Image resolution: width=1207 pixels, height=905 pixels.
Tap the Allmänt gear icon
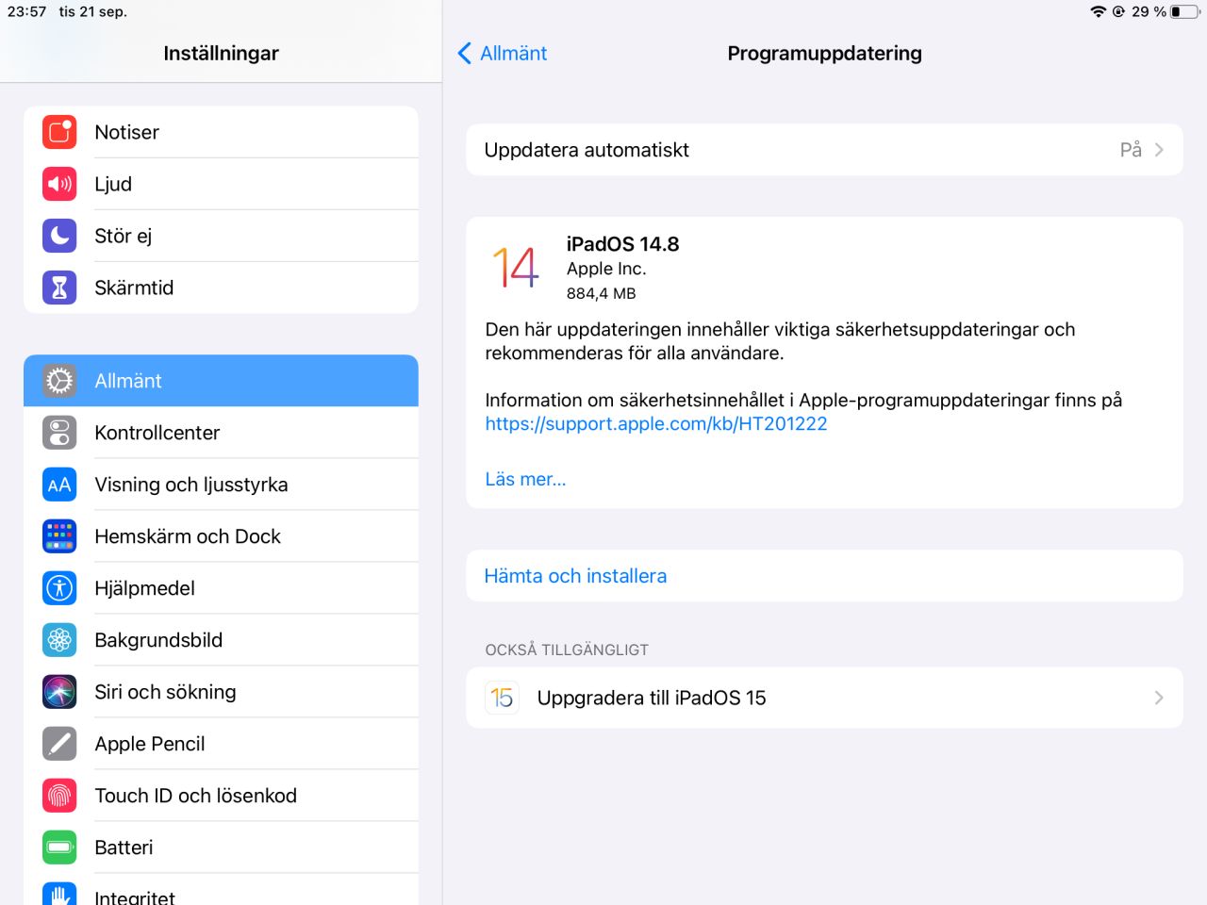(x=59, y=381)
